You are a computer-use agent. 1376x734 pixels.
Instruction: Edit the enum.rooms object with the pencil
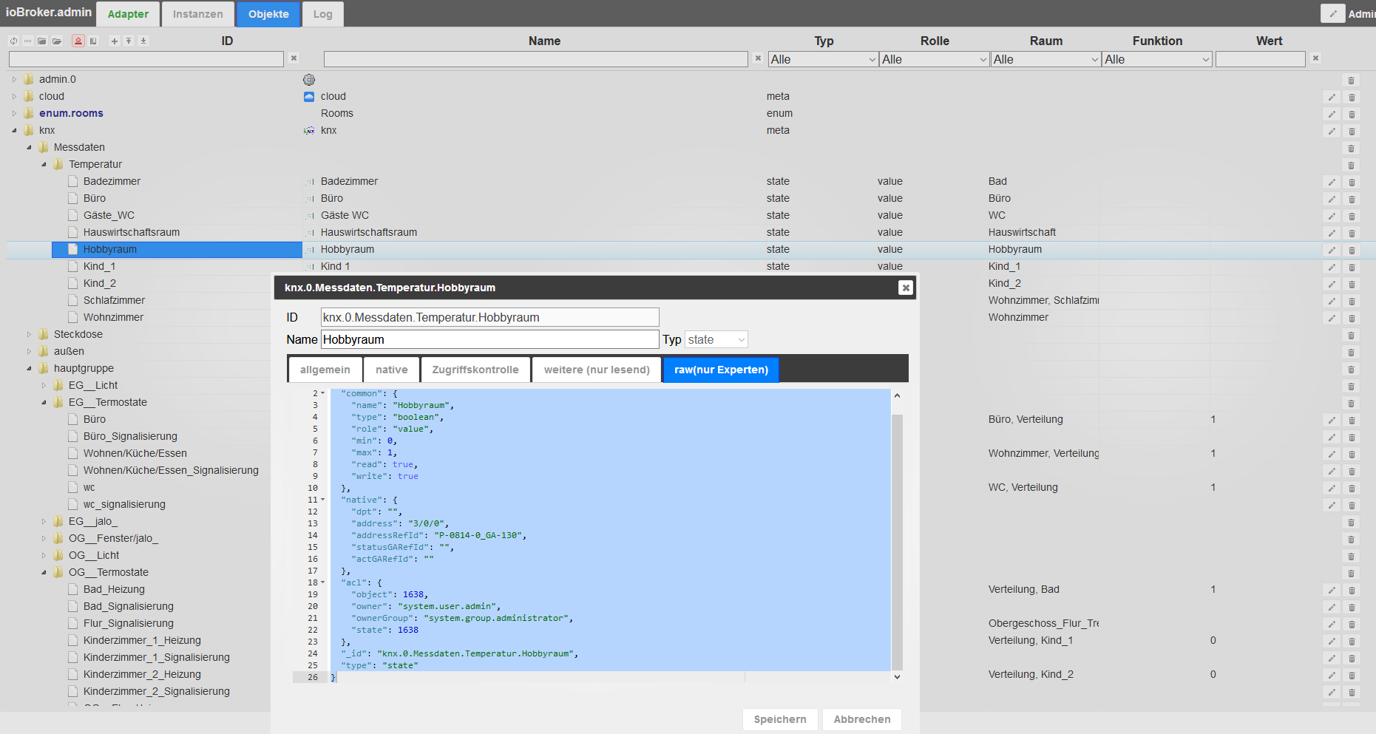click(1332, 114)
